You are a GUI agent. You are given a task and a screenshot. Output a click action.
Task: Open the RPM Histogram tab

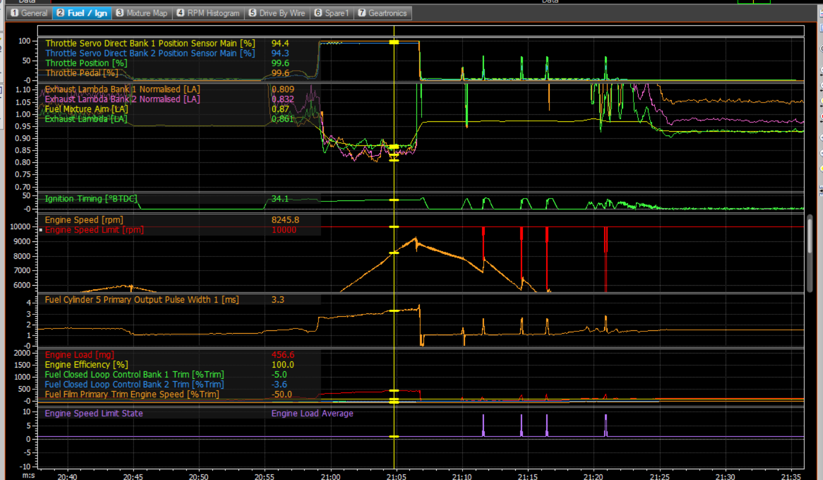click(208, 13)
